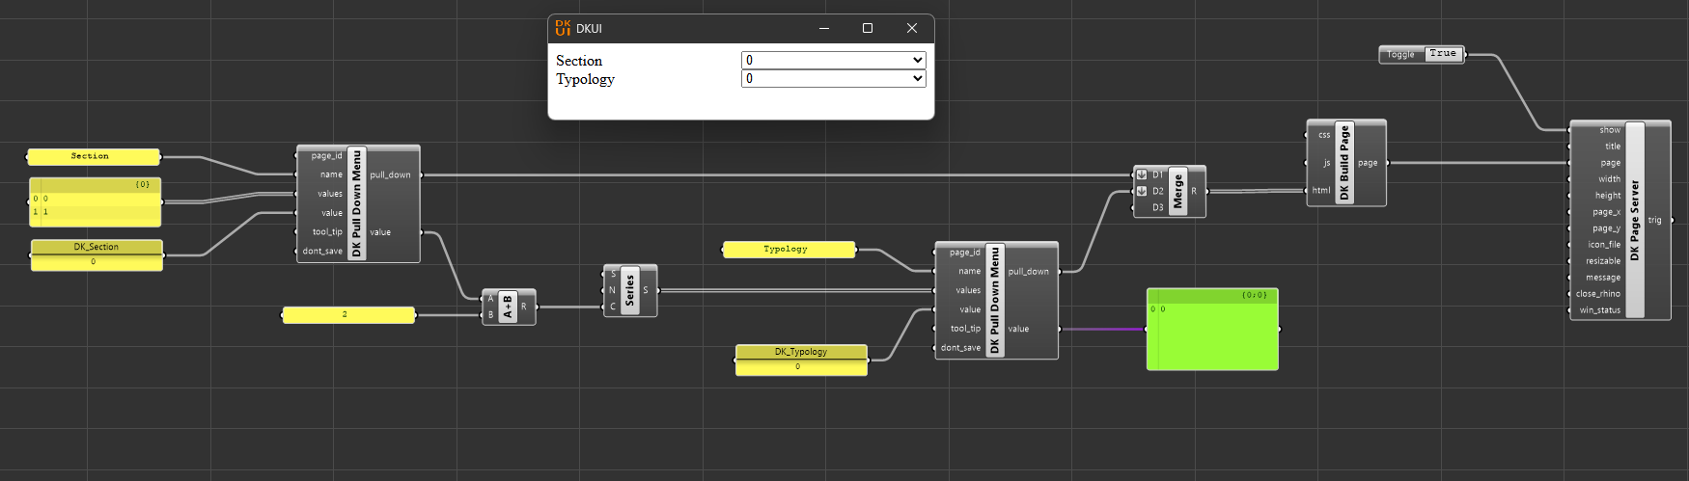Select the green output panel
This screenshot has height=481, width=1689.
point(1212,329)
